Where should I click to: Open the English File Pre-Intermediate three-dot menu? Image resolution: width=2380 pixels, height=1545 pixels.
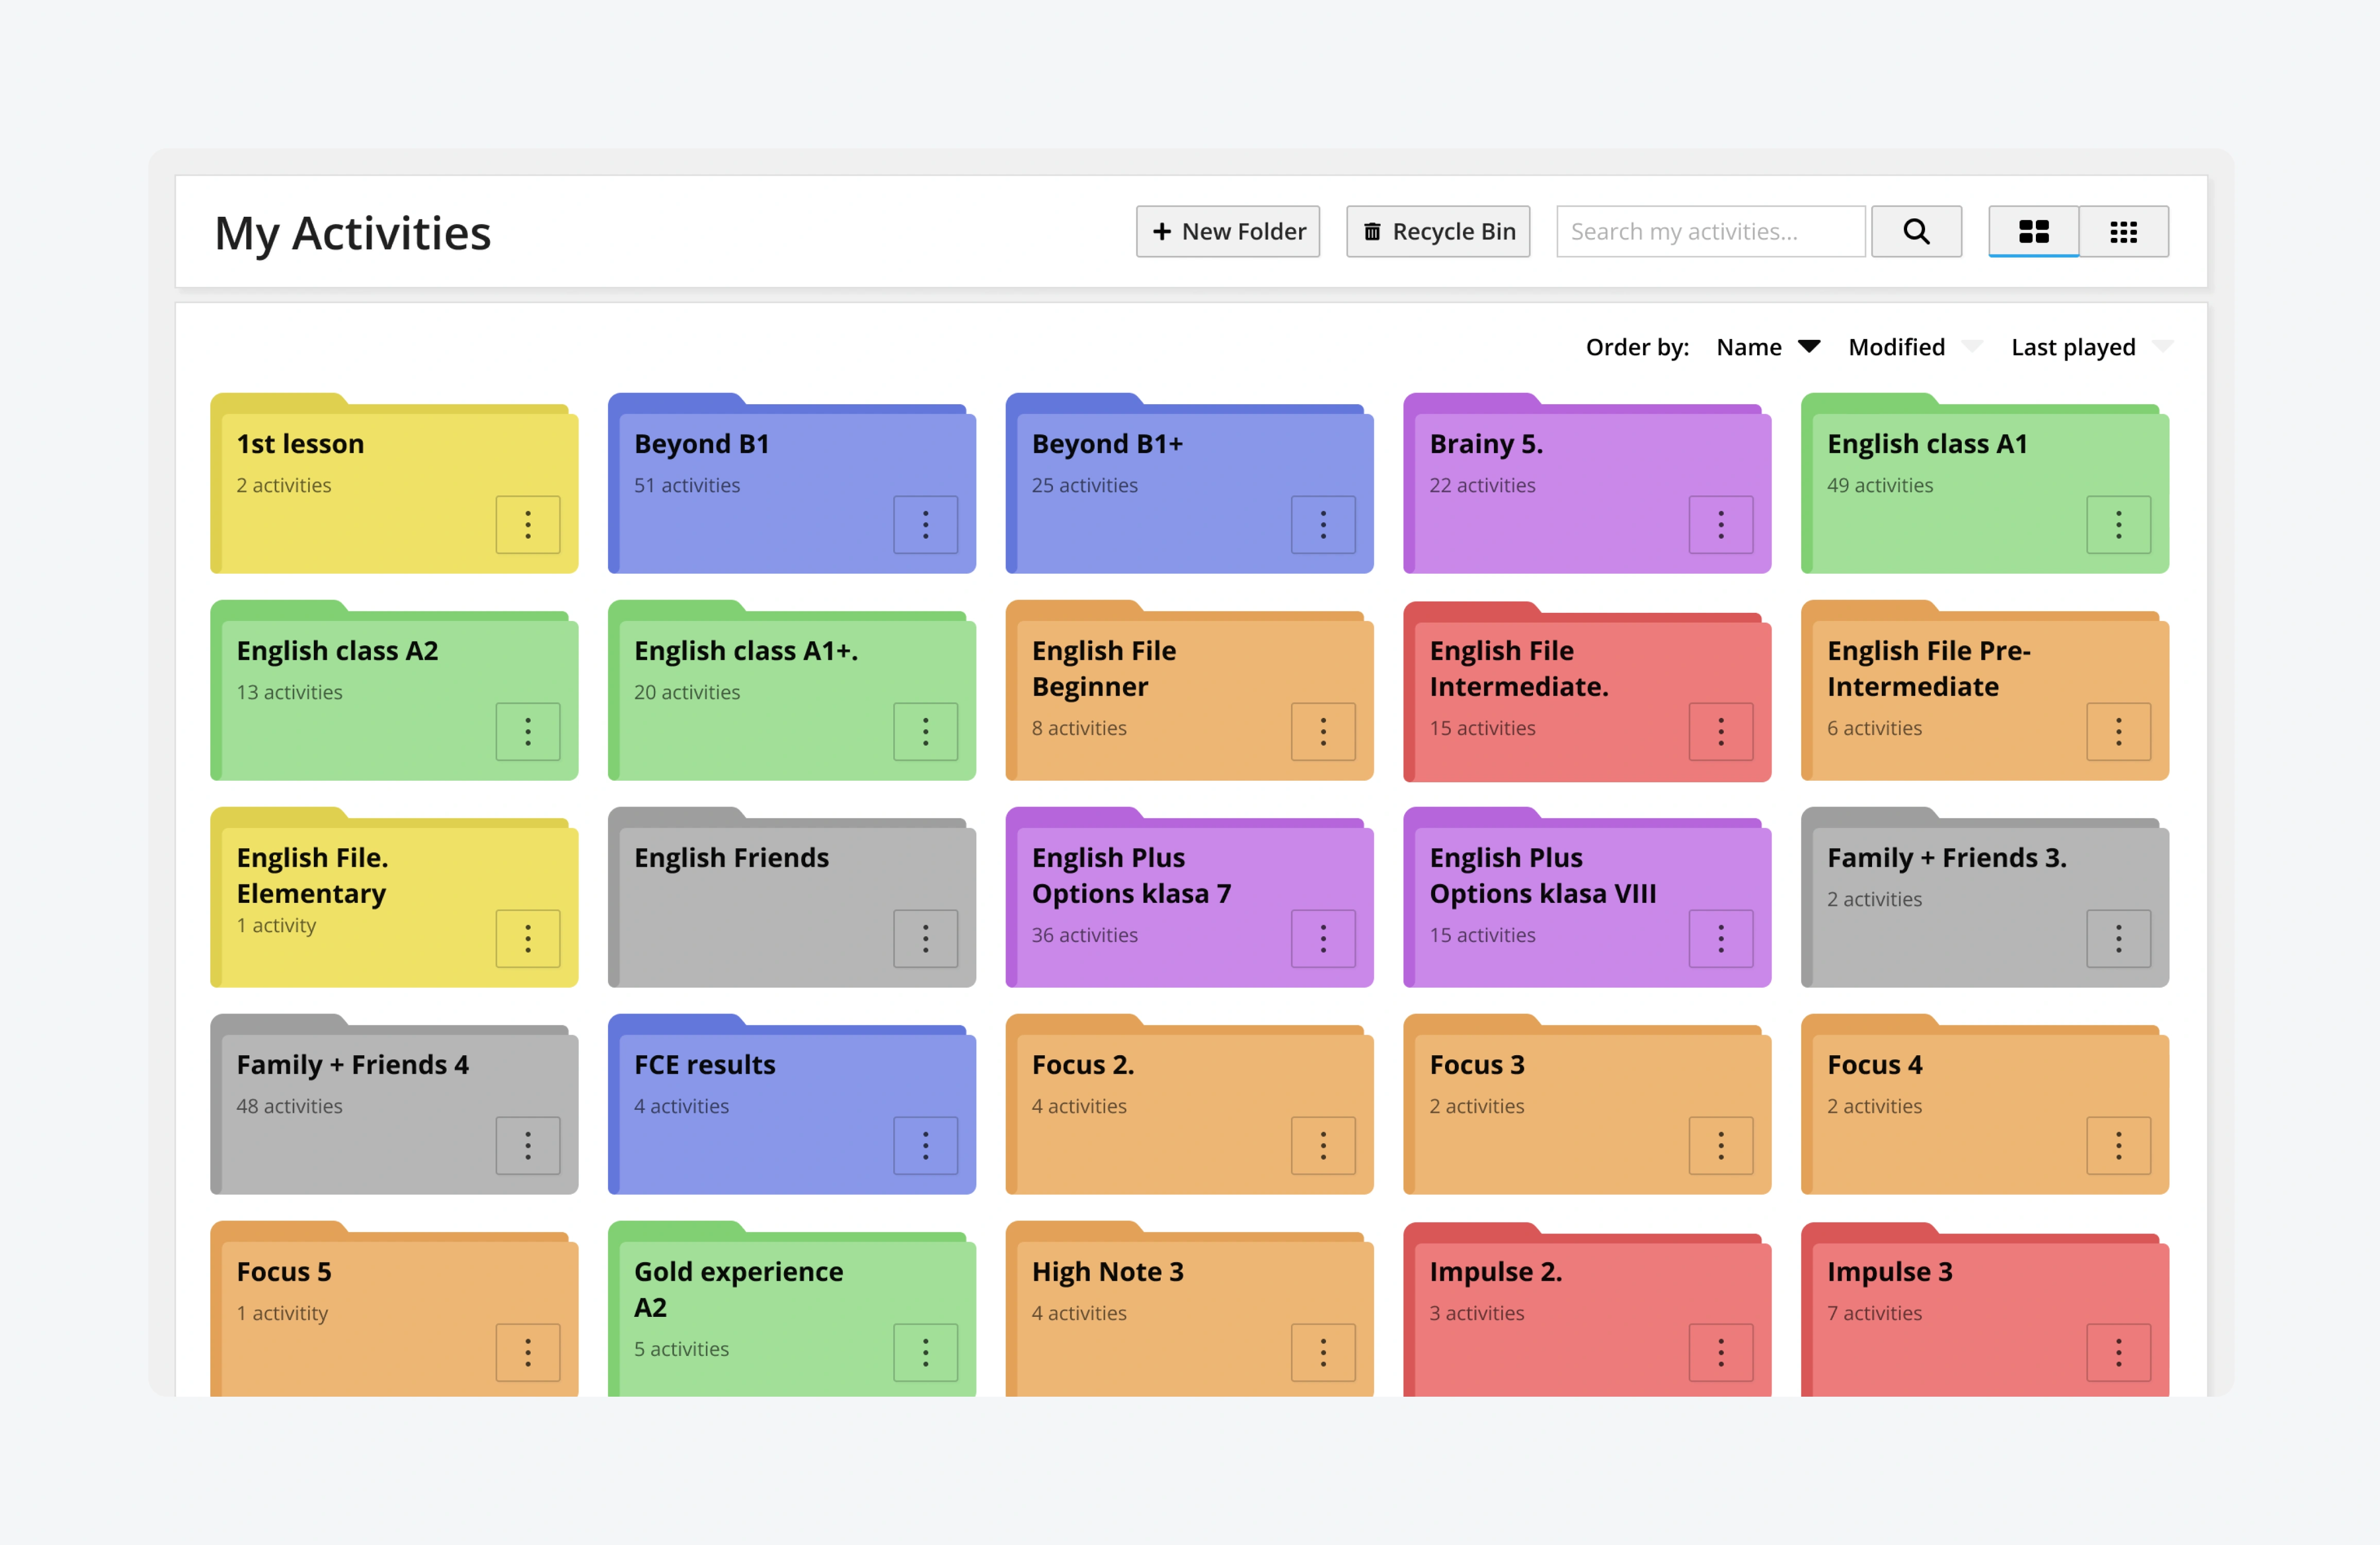click(2118, 731)
